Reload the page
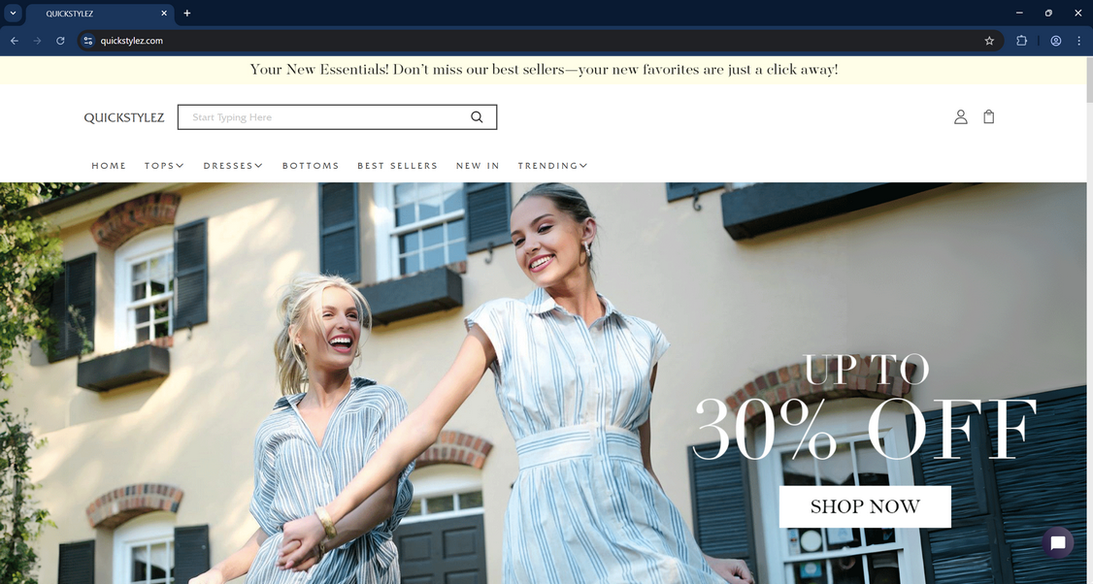Image resolution: width=1093 pixels, height=584 pixels. pos(60,41)
